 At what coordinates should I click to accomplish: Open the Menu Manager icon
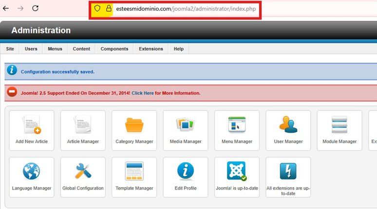[x=237, y=124]
